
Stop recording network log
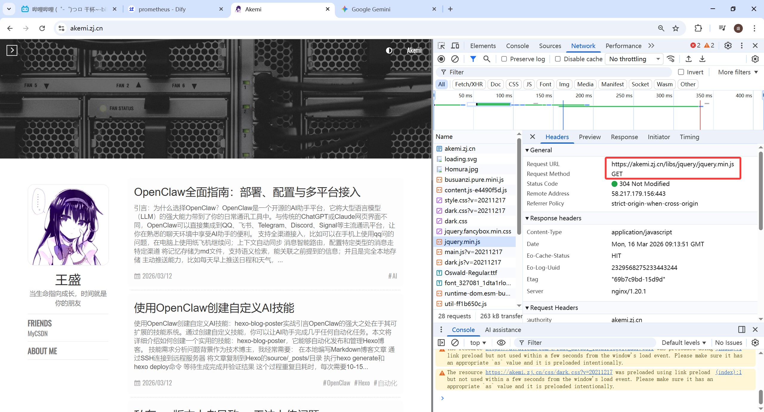pos(441,59)
